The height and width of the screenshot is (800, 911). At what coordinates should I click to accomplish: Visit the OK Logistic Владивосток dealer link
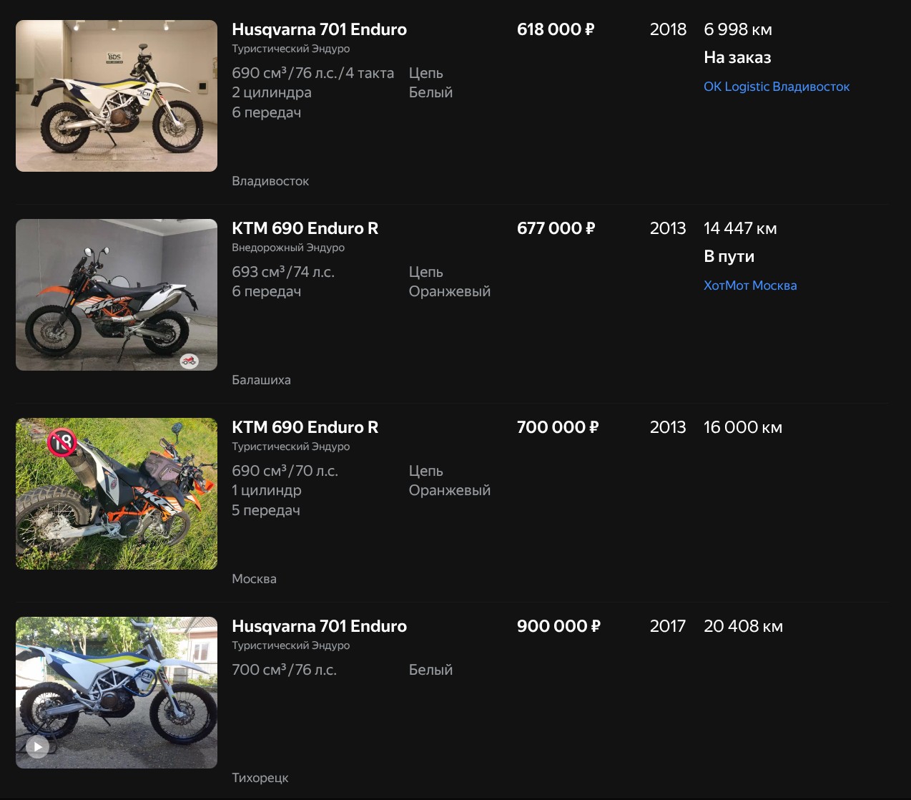tap(777, 87)
